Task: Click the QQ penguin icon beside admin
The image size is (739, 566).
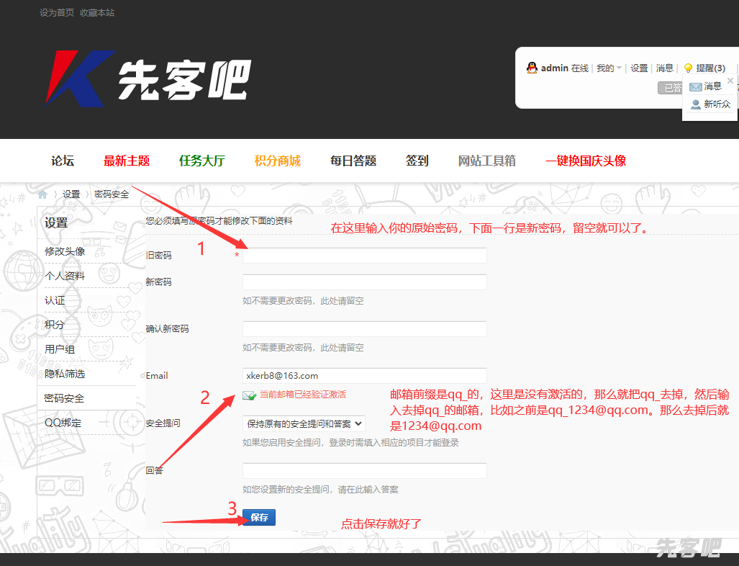Action: pos(532,68)
